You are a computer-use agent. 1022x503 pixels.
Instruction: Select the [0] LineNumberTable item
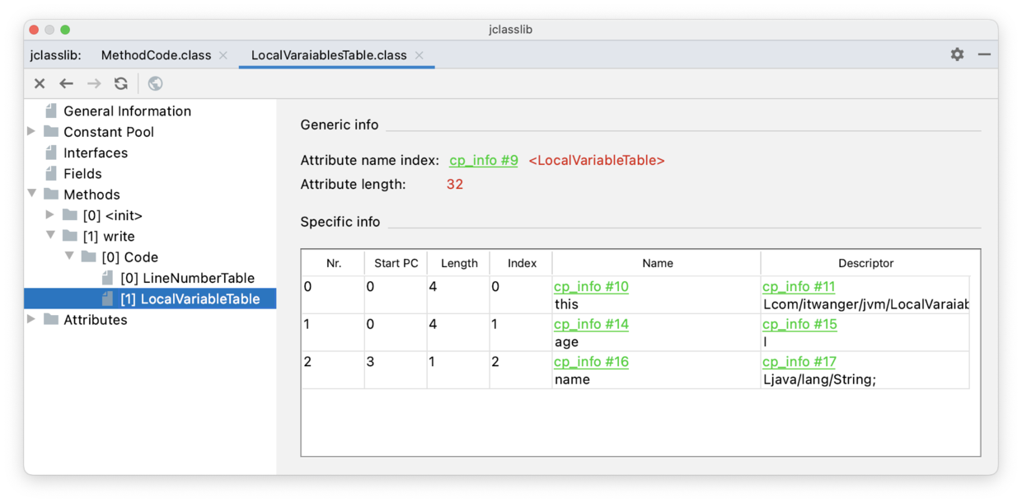coord(187,278)
